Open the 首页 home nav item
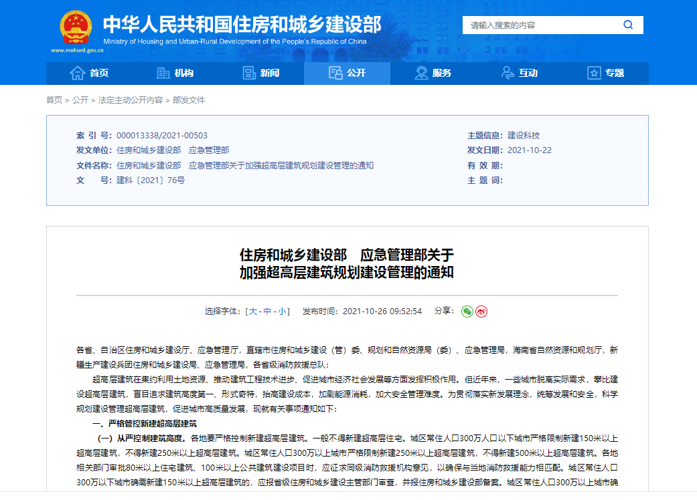This screenshot has width=697, height=500. 89,74
